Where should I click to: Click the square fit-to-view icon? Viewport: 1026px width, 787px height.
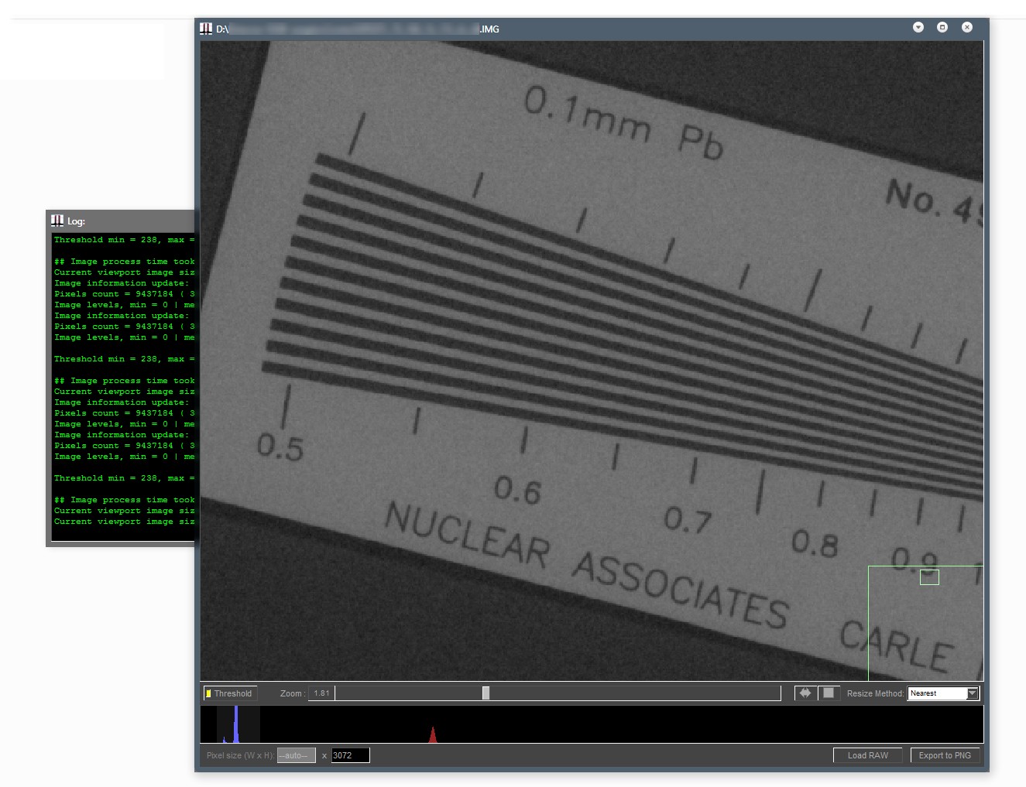829,693
